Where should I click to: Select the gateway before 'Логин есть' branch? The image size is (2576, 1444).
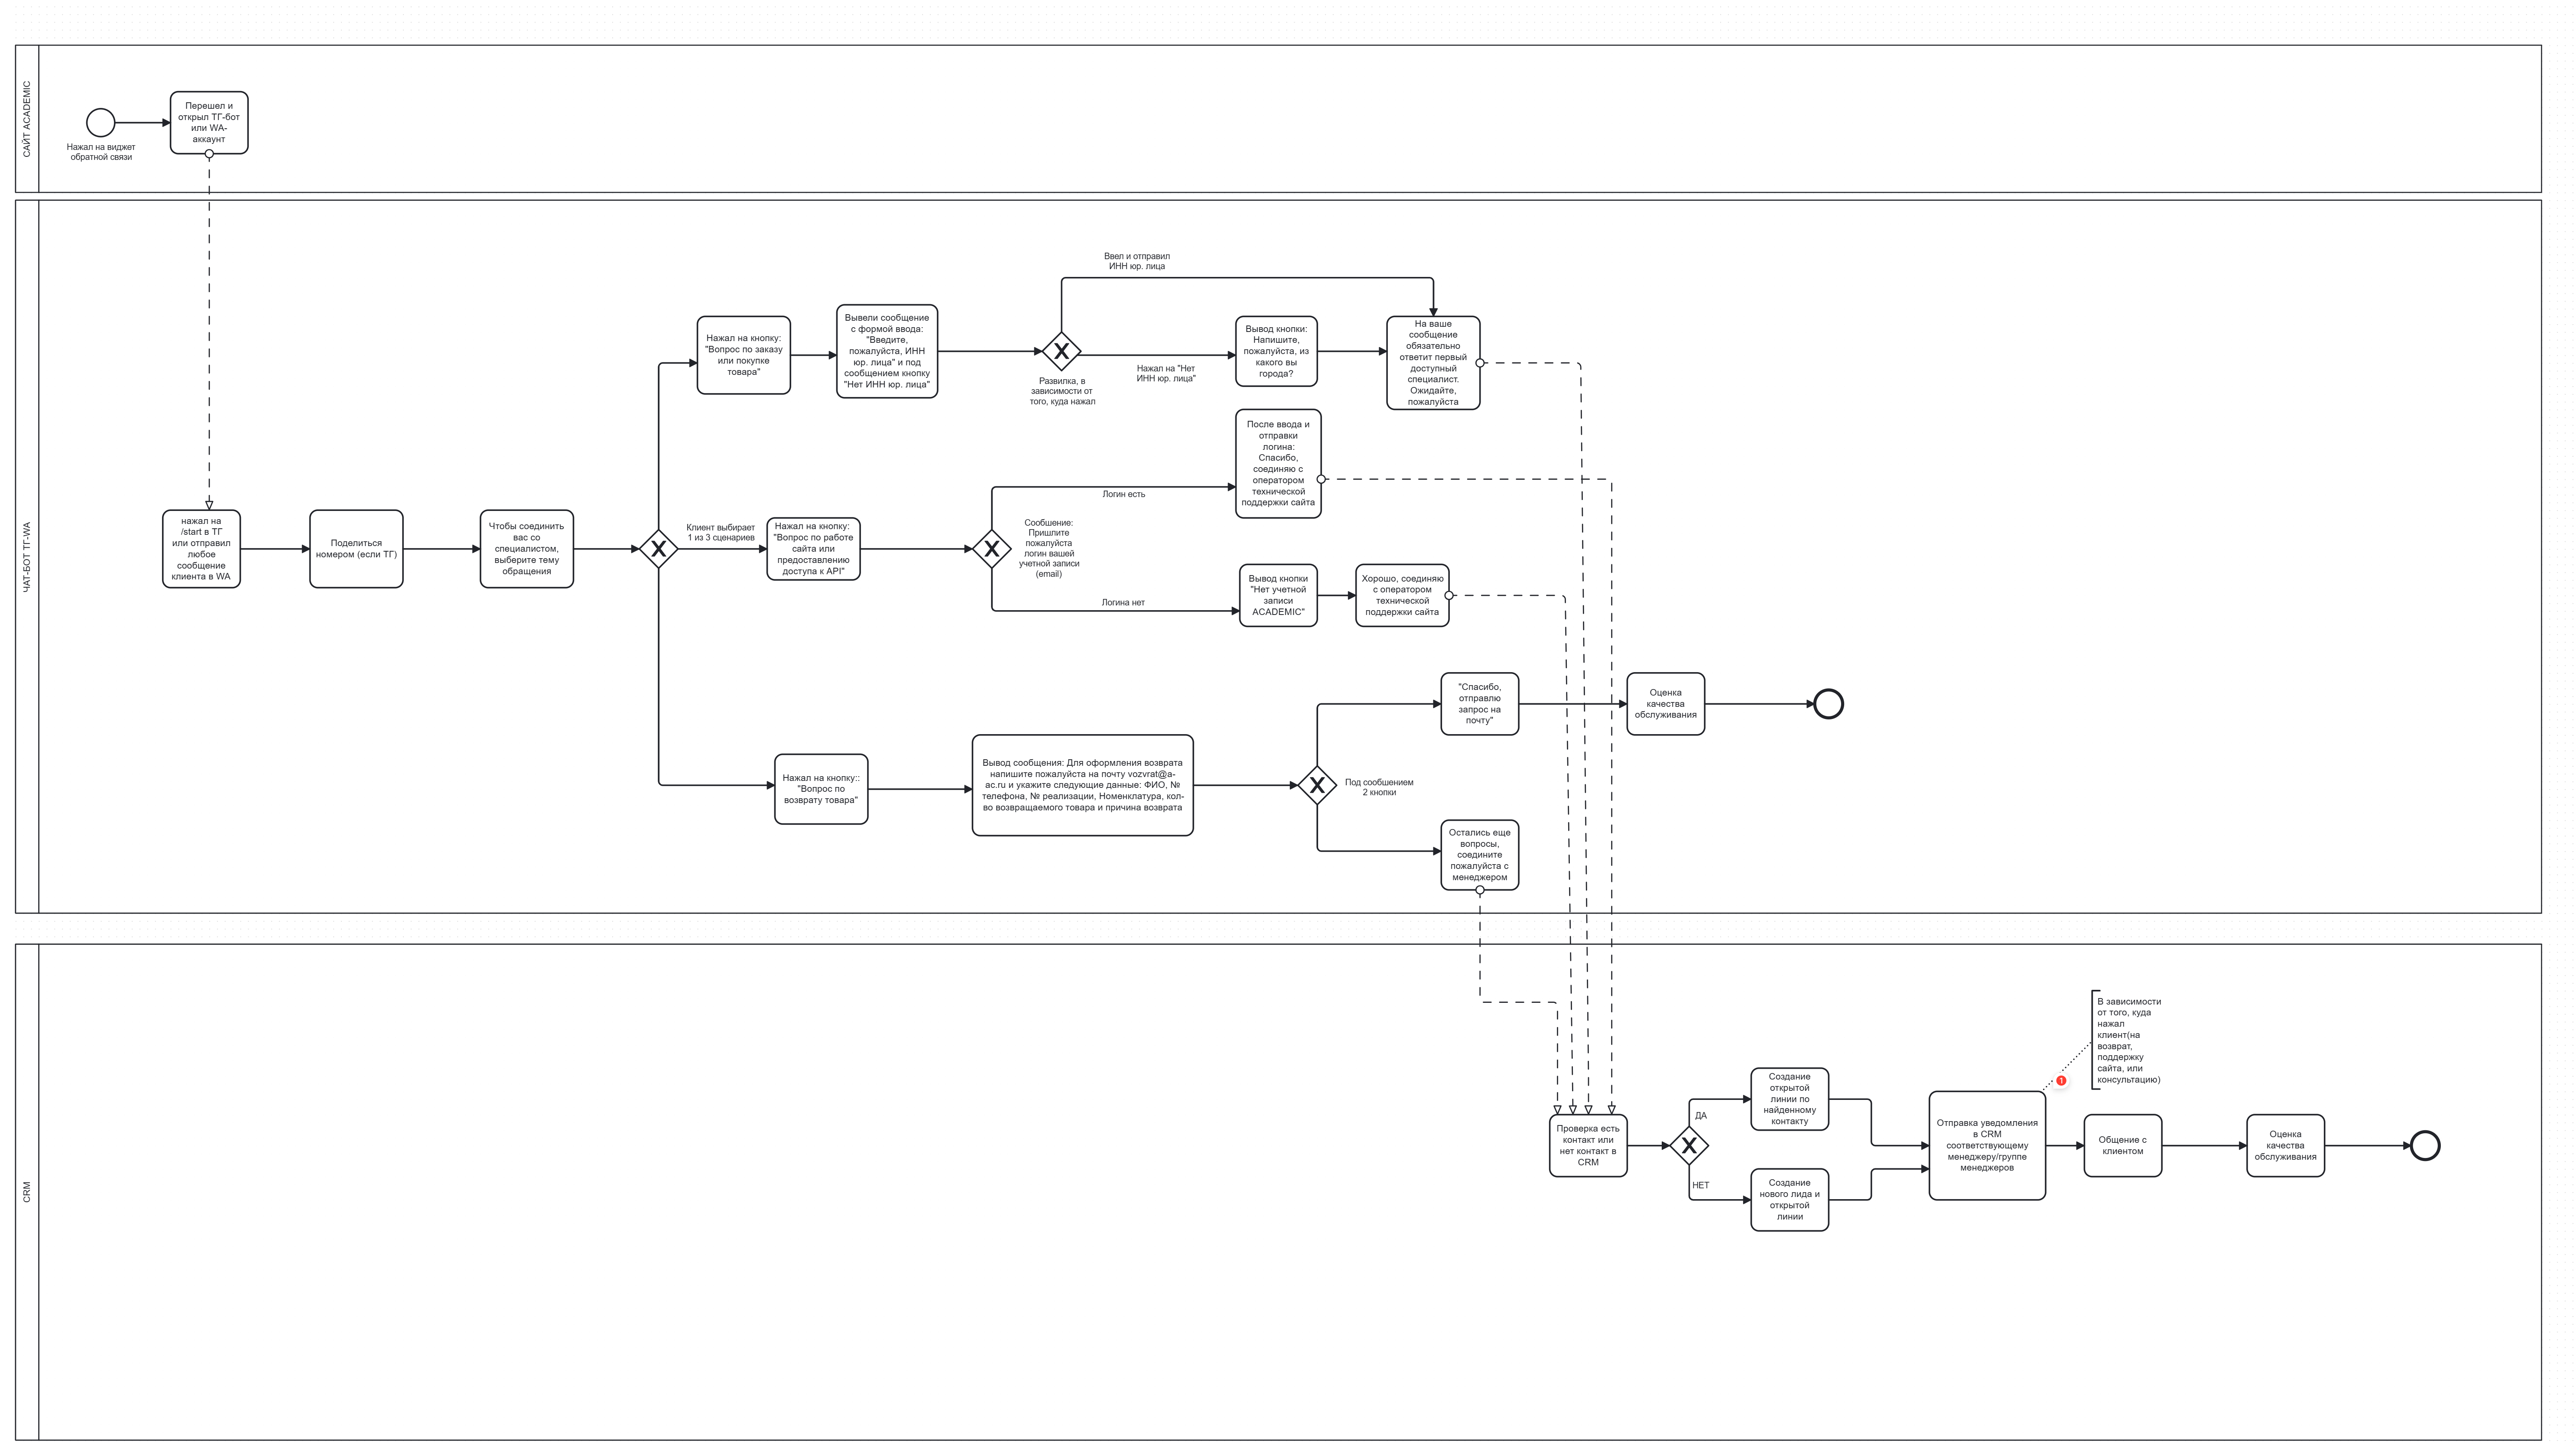991,549
